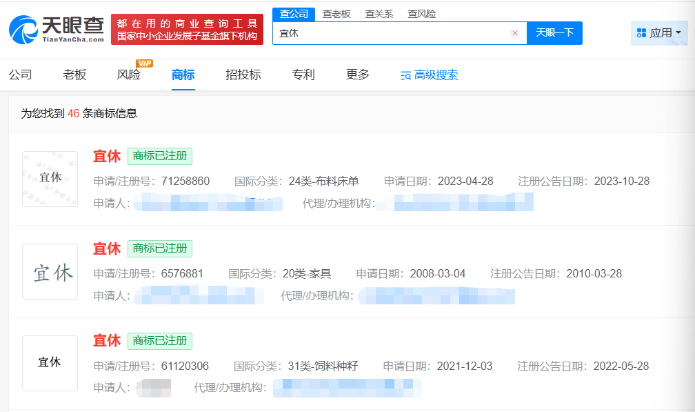The image size is (695, 412).
Task: Open the 风险 VIP tab
Action: coord(129,75)
